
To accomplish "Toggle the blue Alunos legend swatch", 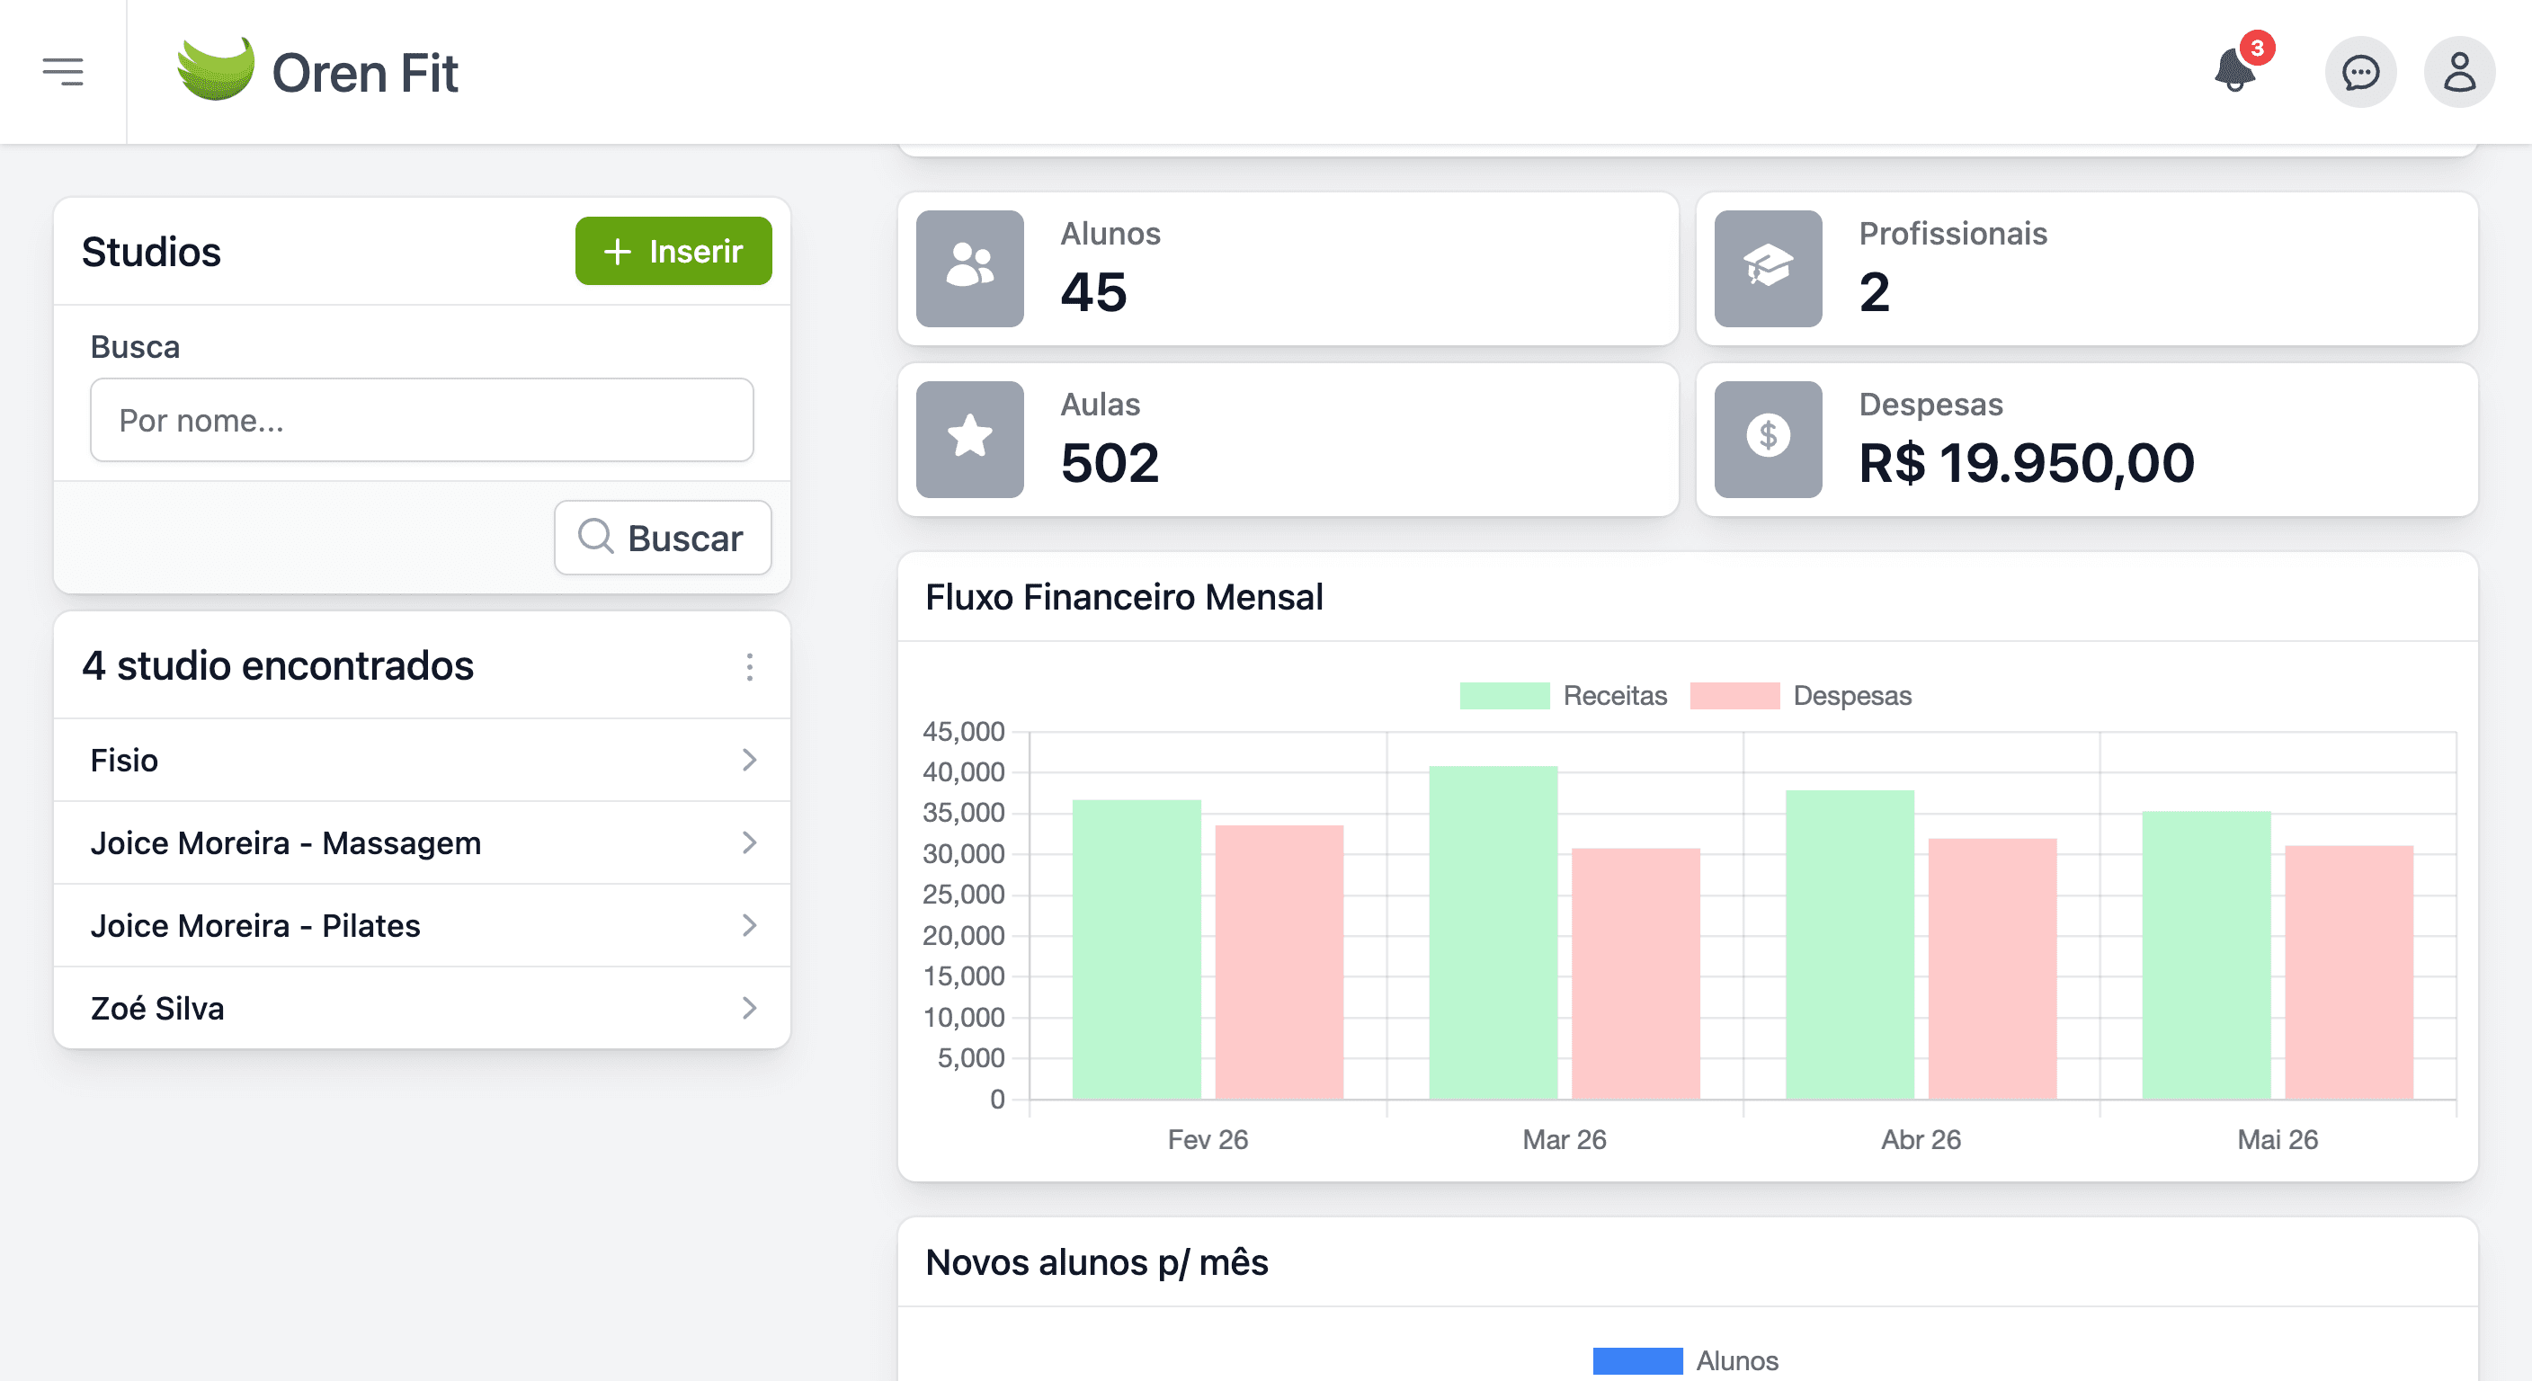I will click(1636, 1360).
